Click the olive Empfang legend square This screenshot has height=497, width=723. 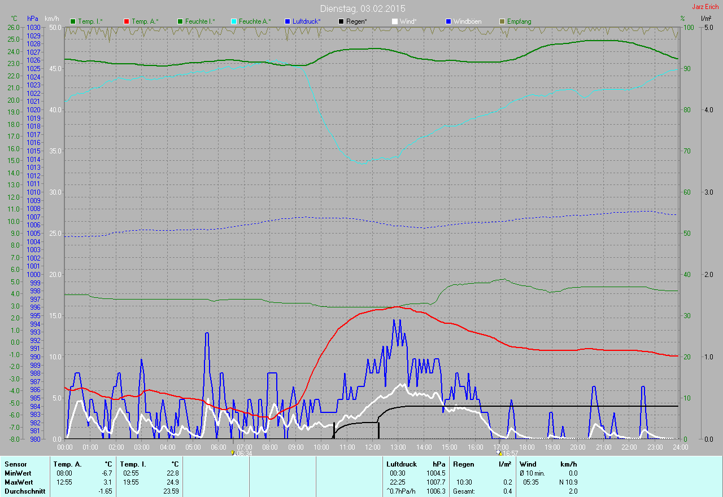pyautogui.click(x=502, y=21)
